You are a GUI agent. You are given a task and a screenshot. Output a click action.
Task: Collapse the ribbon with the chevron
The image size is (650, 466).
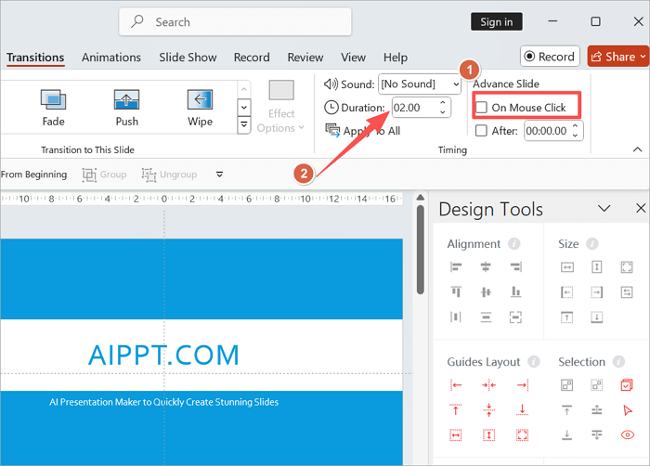(x=638, y=149)
